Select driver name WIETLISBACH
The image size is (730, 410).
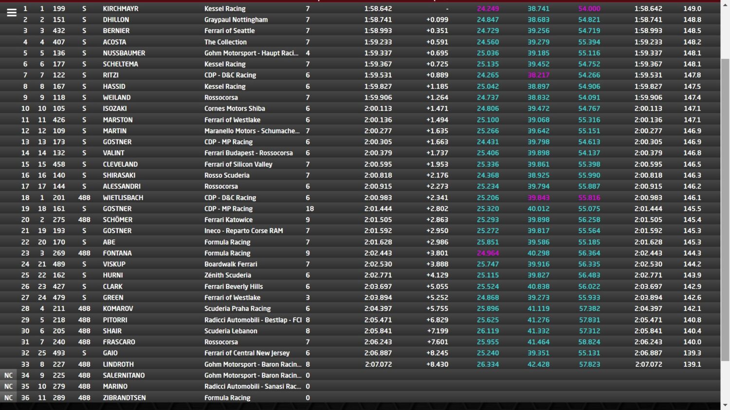[123, 198]
